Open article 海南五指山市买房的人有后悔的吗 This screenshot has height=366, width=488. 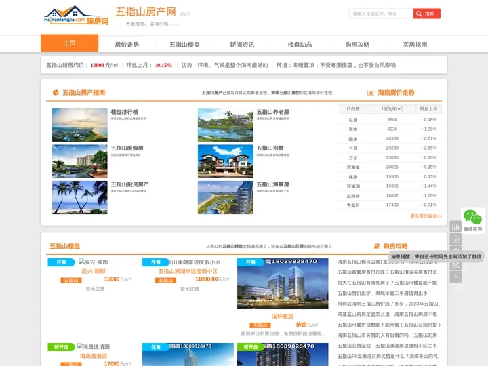pyautogui.click(x=388, y=335)
